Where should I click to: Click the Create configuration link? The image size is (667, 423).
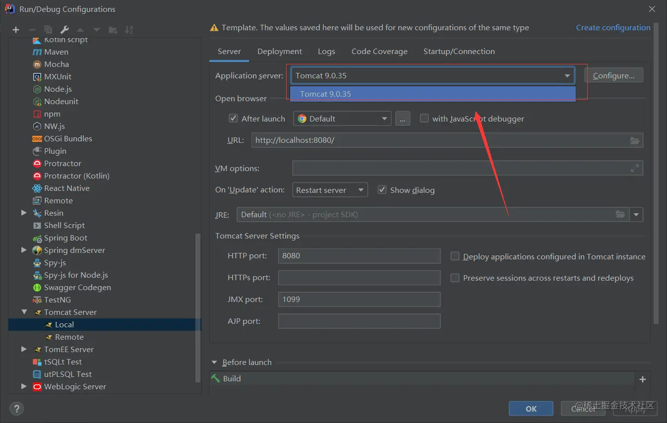613,28
